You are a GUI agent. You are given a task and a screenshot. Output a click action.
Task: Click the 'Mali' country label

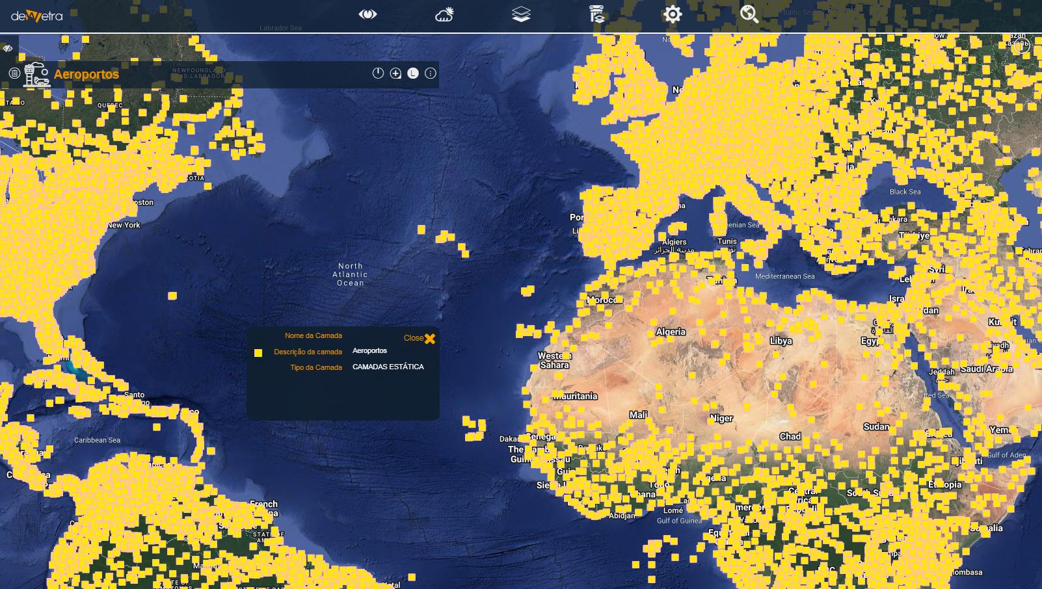[x=638, y=415]
